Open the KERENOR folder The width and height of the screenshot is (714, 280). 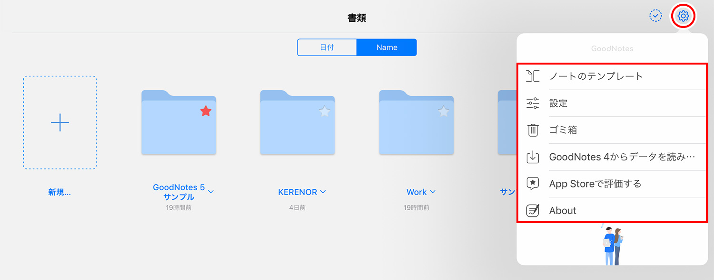point(297,122)
